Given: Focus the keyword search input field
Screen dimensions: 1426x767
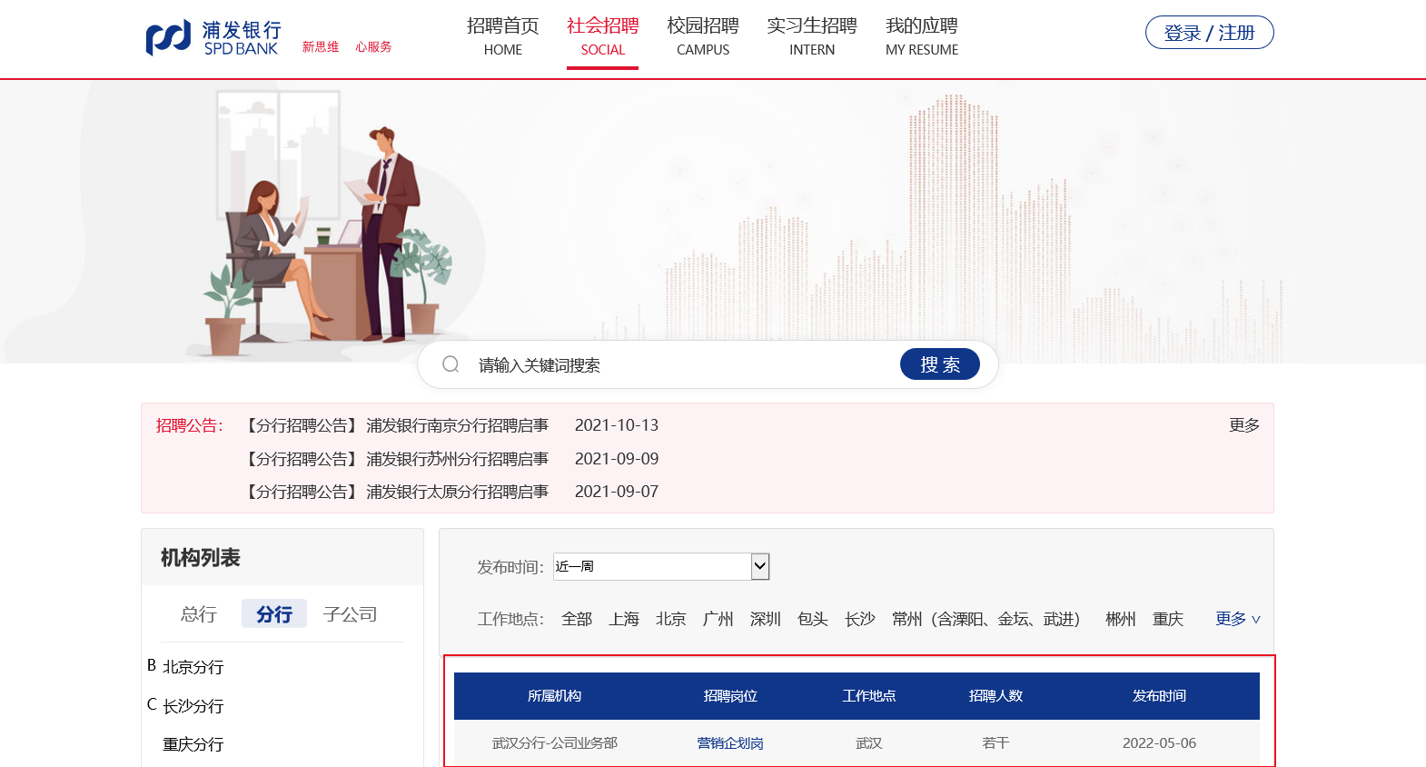Looking at the screenshot, I should click(x=681, y=365).
